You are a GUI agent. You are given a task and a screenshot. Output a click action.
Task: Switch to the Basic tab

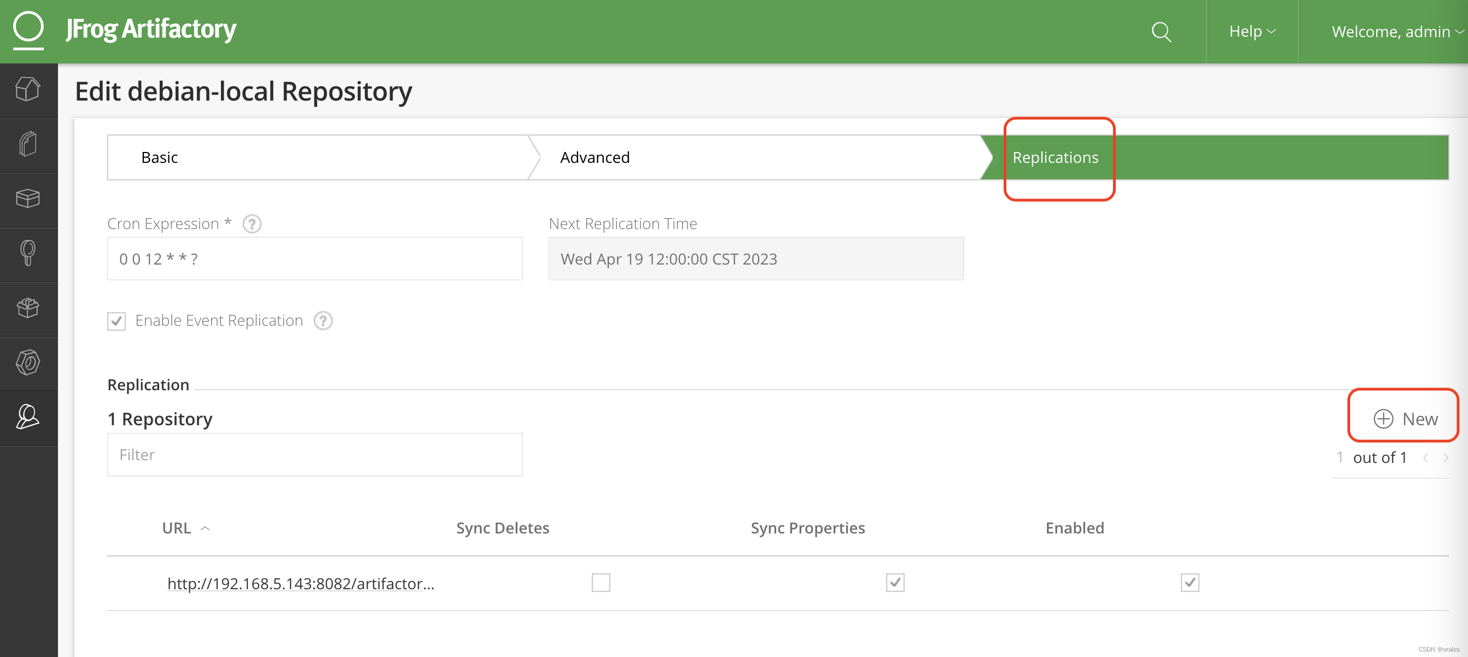click(x=160, y=158)
